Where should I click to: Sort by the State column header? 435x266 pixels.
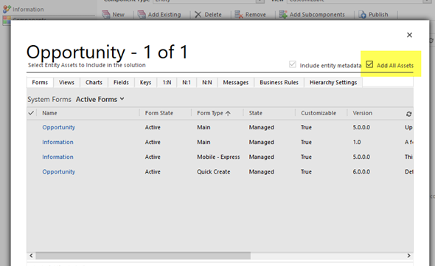(x=256, y=113)
